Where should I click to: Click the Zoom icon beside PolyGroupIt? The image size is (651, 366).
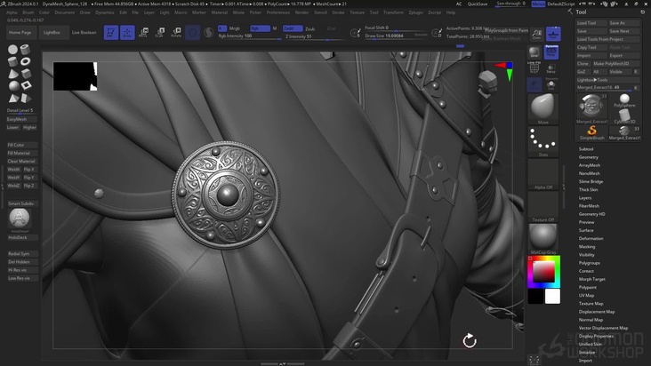pos(537,34)
